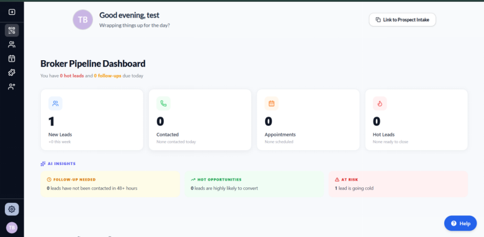The height and width of the screenshot is (237, 484).
Task: Click the small TB avatar in sidebar
Action: pos(12,228)
